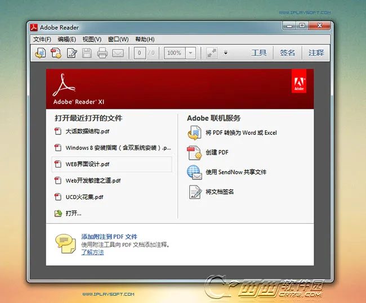This screenshot has height=303, width=366.
Task: Open the 工具 pane
Action: pos(259,53)
